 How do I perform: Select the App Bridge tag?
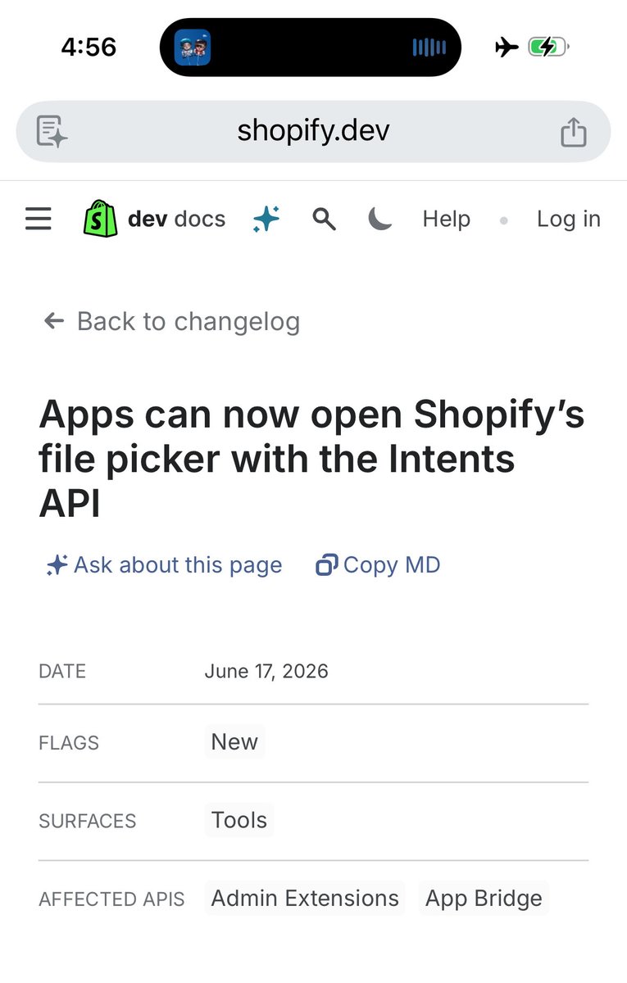coord(484,898)
